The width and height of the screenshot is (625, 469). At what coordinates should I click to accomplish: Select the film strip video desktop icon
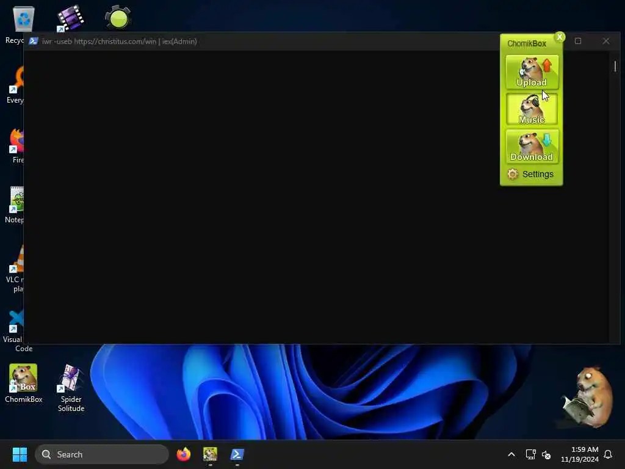pos(70,18)
